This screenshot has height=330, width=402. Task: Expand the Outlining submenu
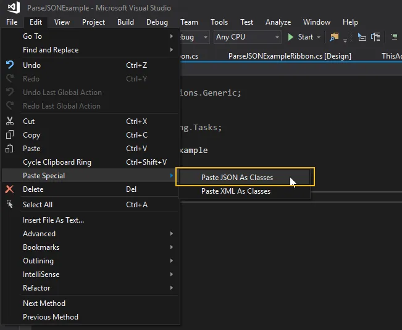point(90,261)
